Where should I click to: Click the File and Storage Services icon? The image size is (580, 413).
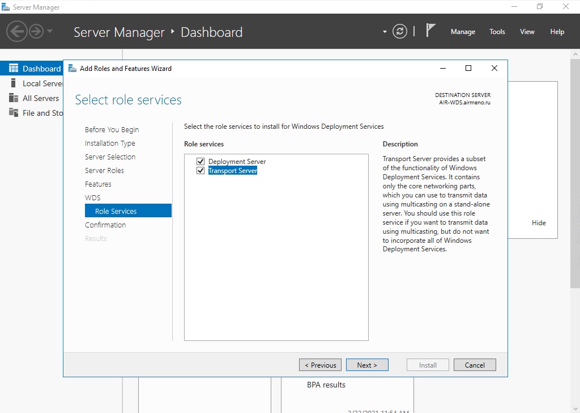click(x=14, y=113)
